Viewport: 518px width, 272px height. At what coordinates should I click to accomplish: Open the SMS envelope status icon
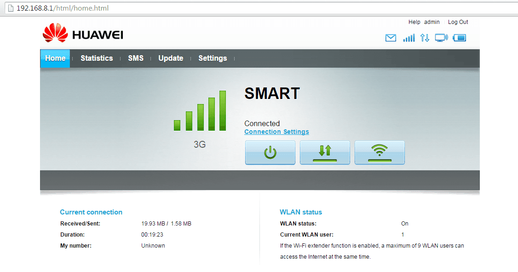click(x=391, y=38)
